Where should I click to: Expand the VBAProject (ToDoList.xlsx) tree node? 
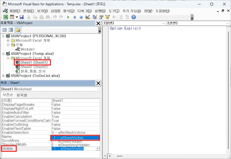(x=3, y=76)
